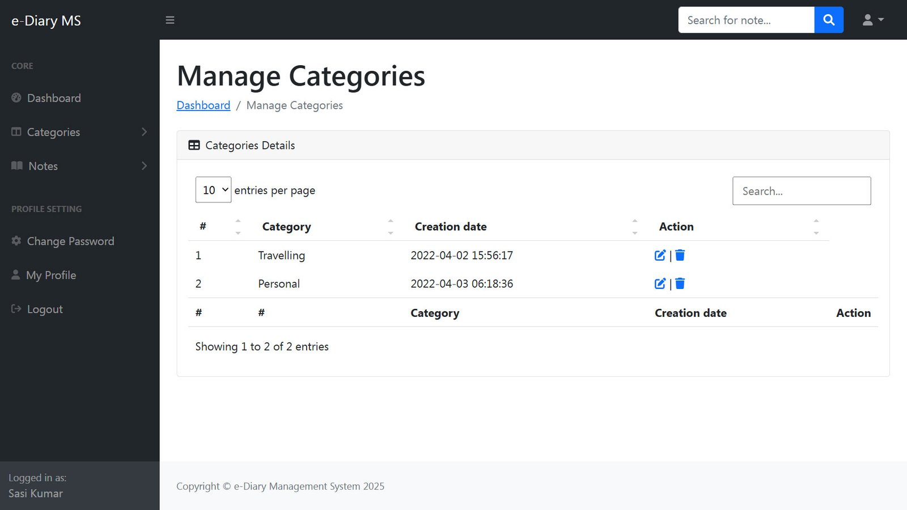This screenshot has width=907, height=510.
Task: Click the Sasi Kumar logged-in name
Action: coord(36,494)
